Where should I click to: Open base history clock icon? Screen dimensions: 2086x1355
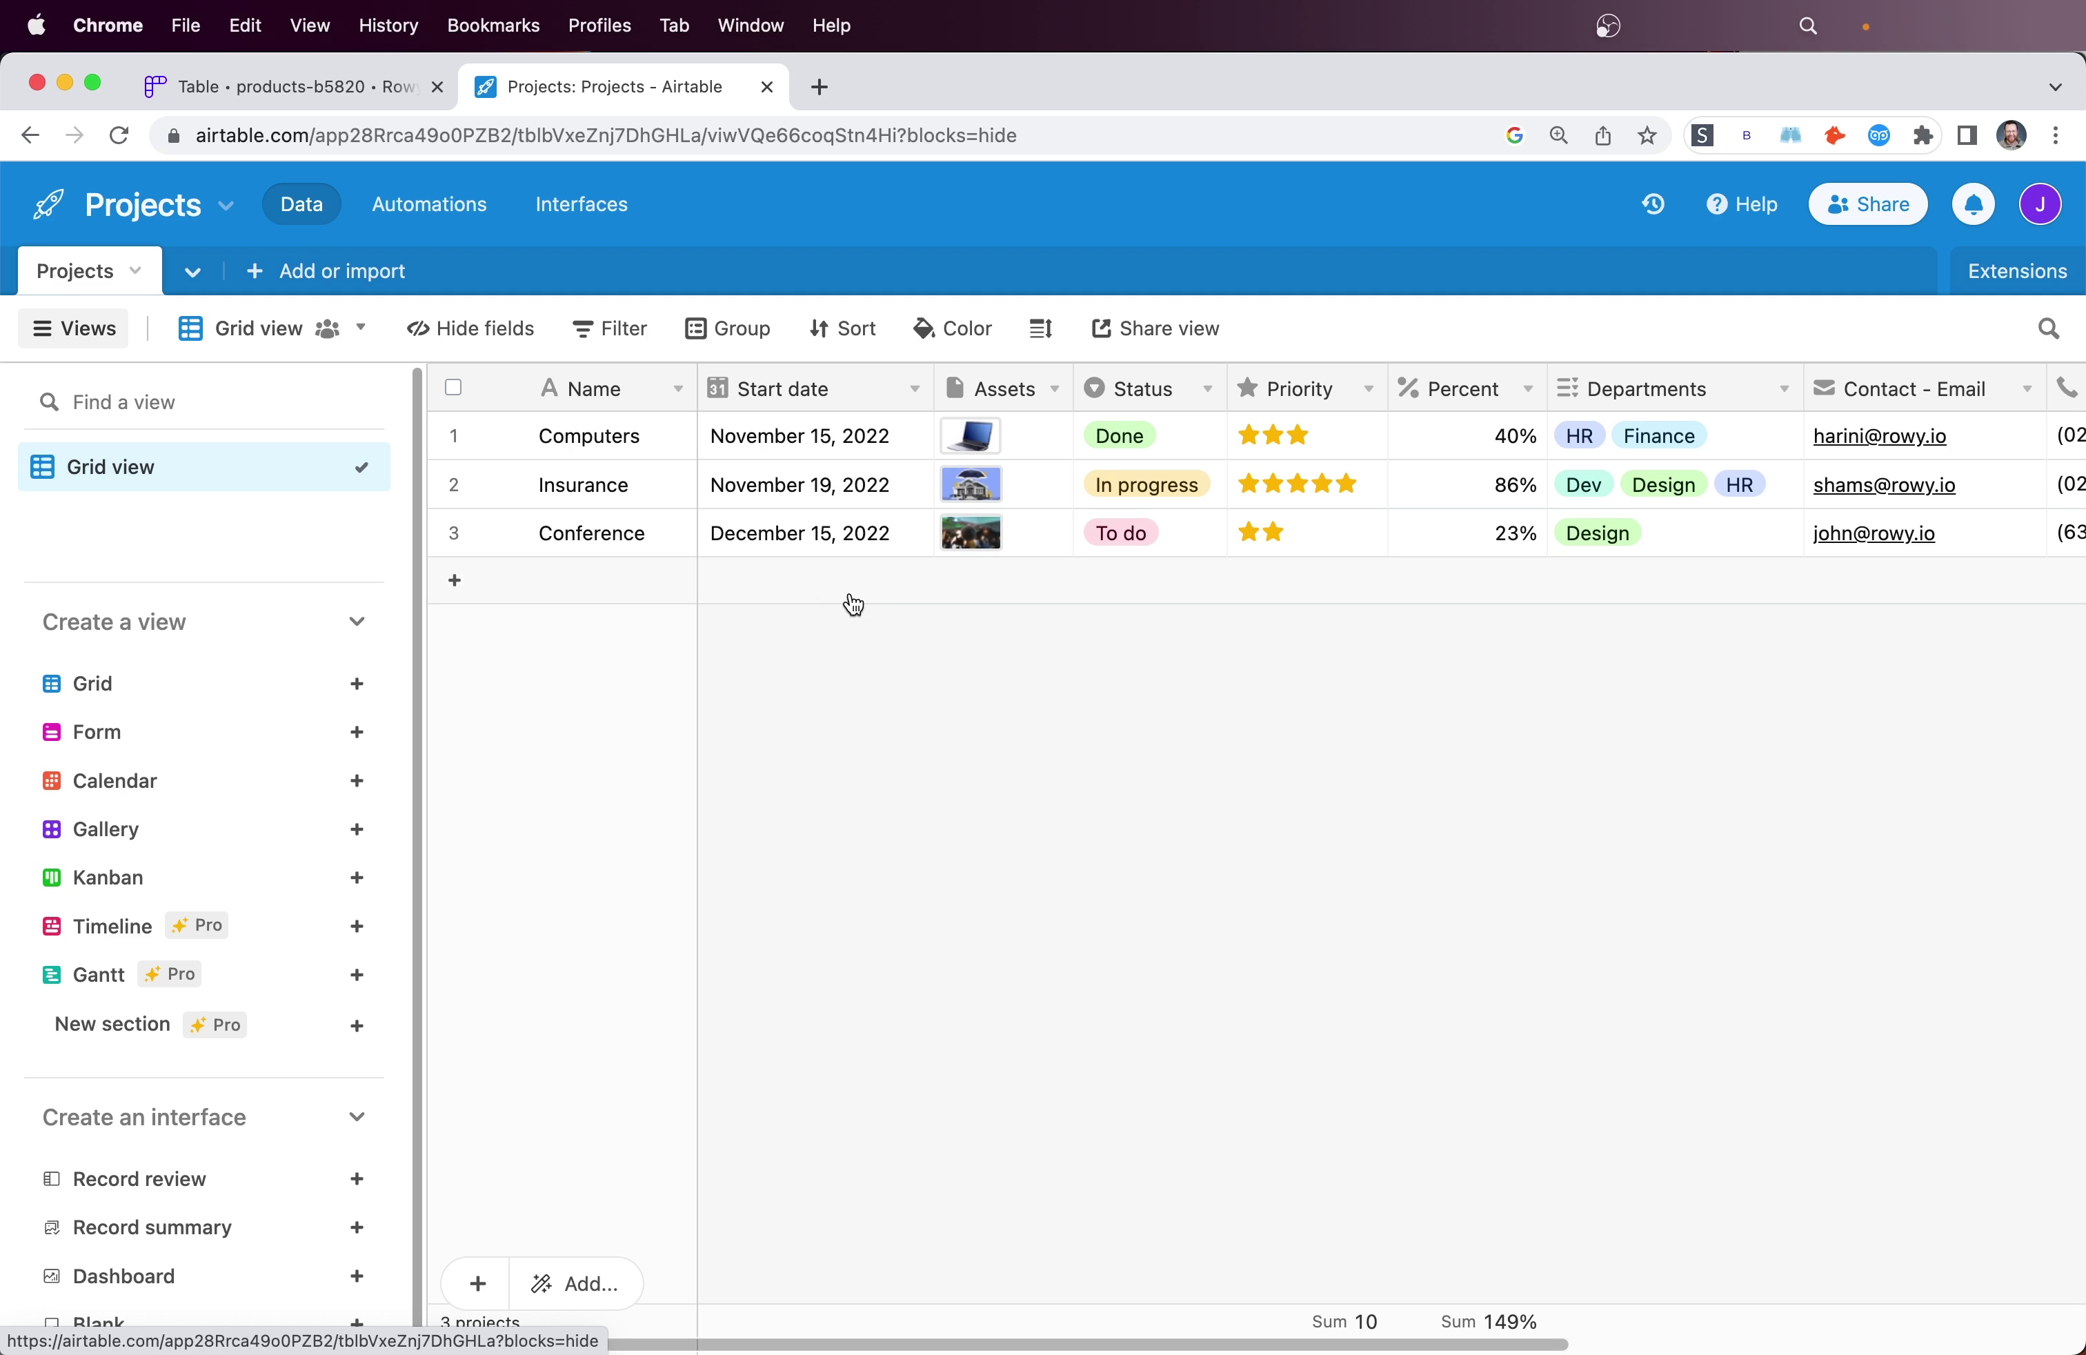[x=1653, y=205]
